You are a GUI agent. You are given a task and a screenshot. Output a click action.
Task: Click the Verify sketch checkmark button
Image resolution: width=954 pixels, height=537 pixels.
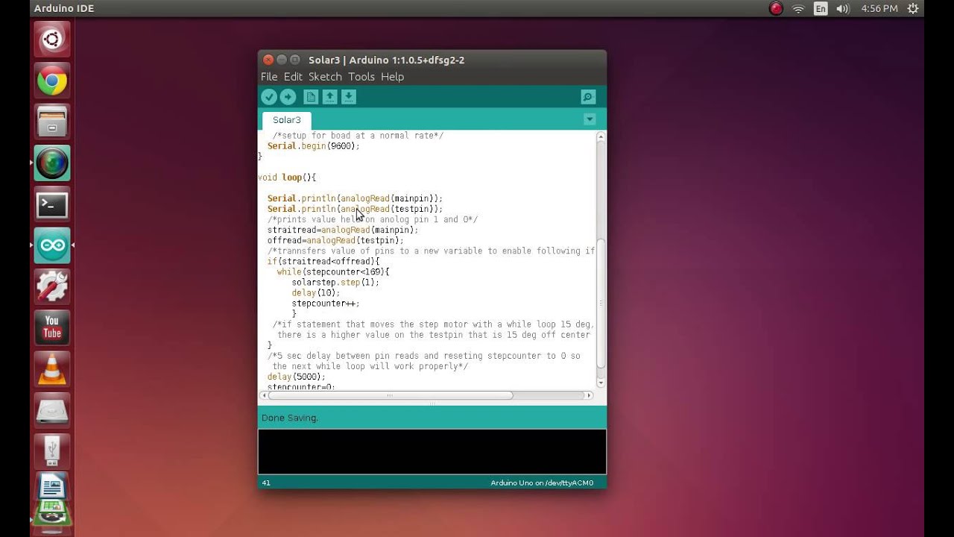(x=269, y=97)
